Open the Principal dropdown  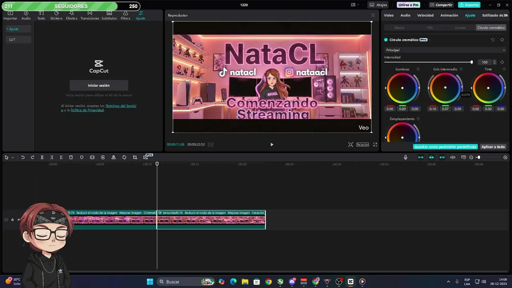pyautogui.click(x=446, y=50)
